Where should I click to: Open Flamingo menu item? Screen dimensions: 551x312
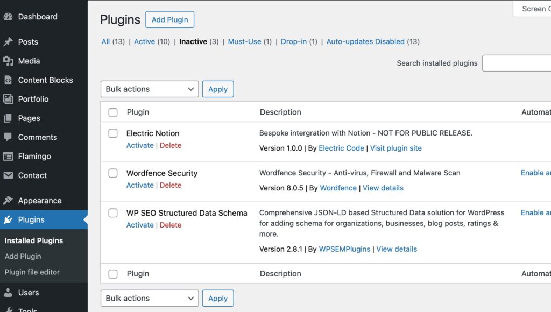click(34, 157)
